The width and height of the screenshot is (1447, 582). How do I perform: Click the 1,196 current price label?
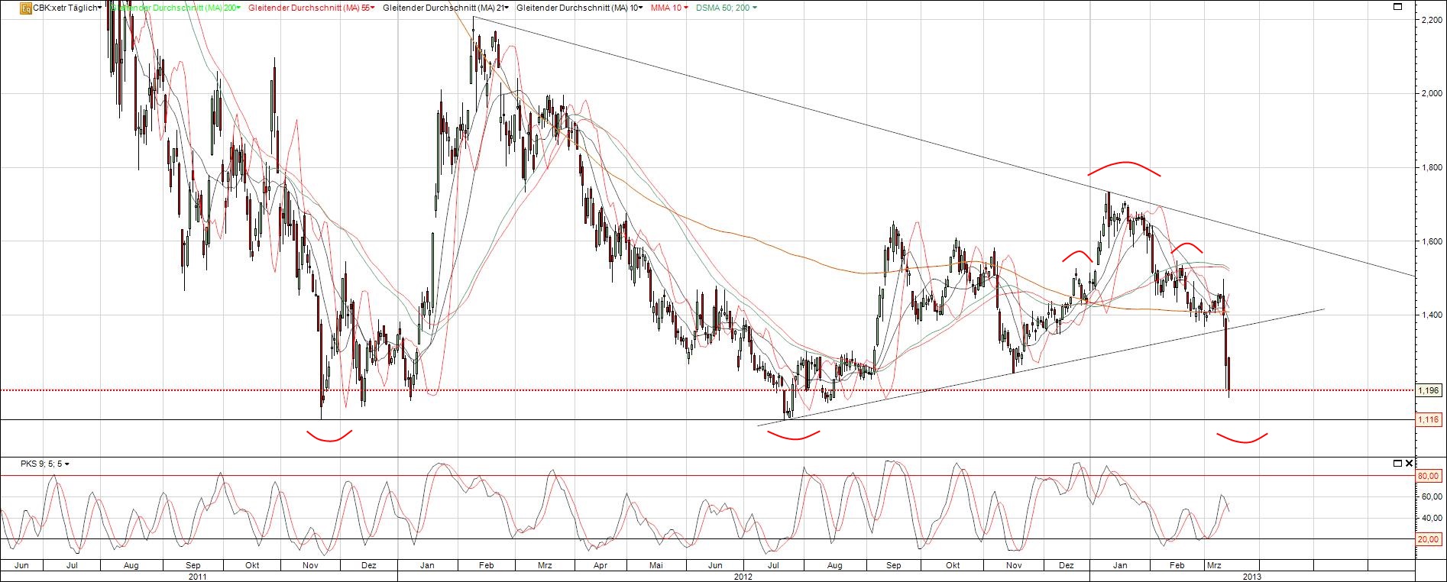(x=1429, y=390)
